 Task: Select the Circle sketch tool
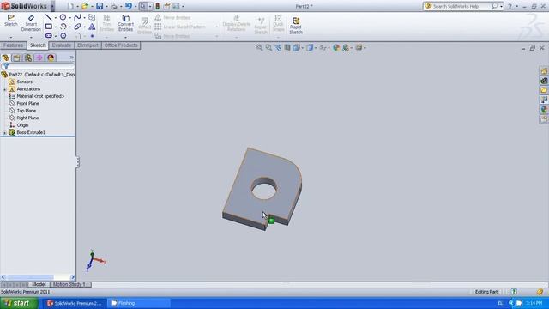click(x=63, y=17)
